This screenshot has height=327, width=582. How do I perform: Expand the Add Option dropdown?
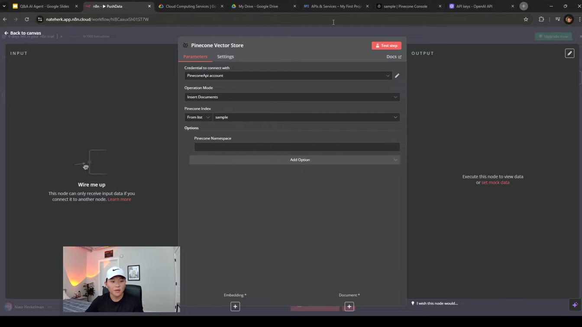(294, 160)
